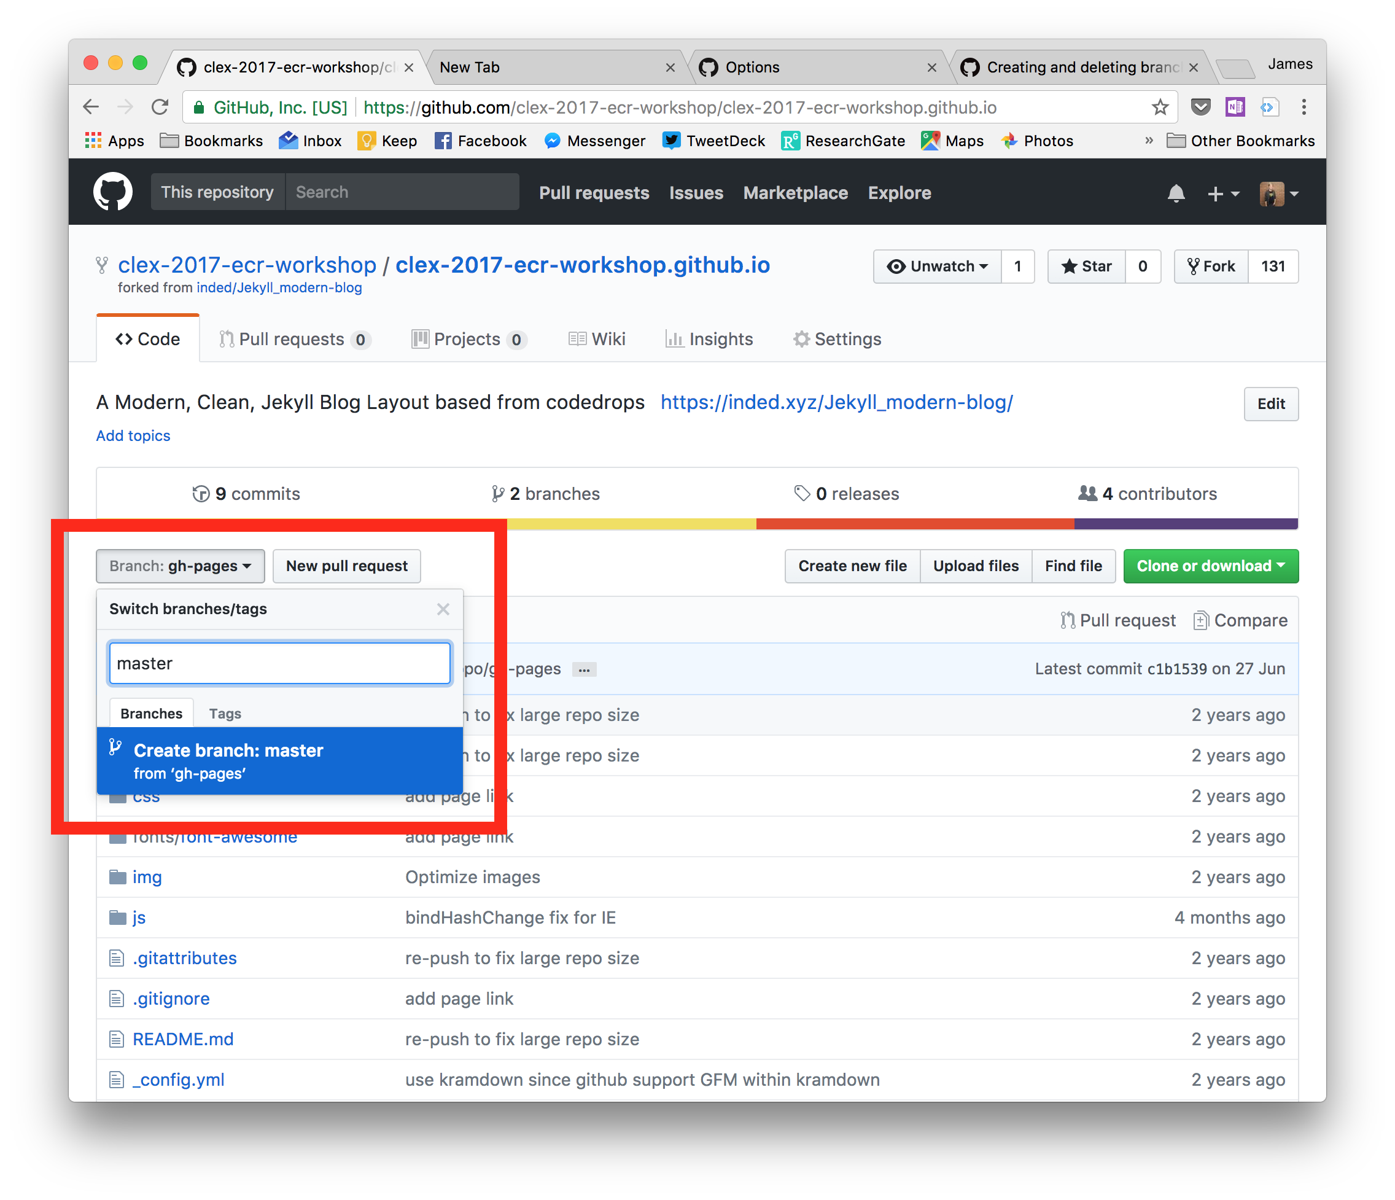Reload the page in Chrome

point(160,107)
